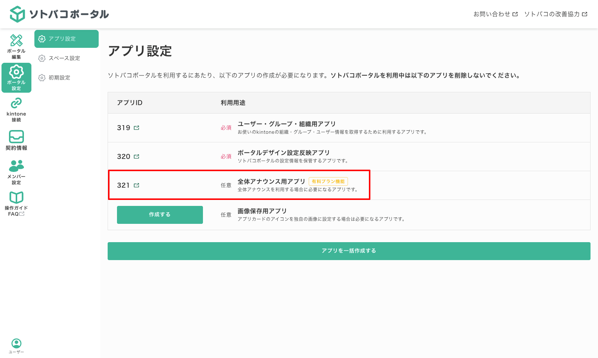Click the ユーザー icon at bottom left
Screen dimensions: 598x358
[x=16, y=344]
